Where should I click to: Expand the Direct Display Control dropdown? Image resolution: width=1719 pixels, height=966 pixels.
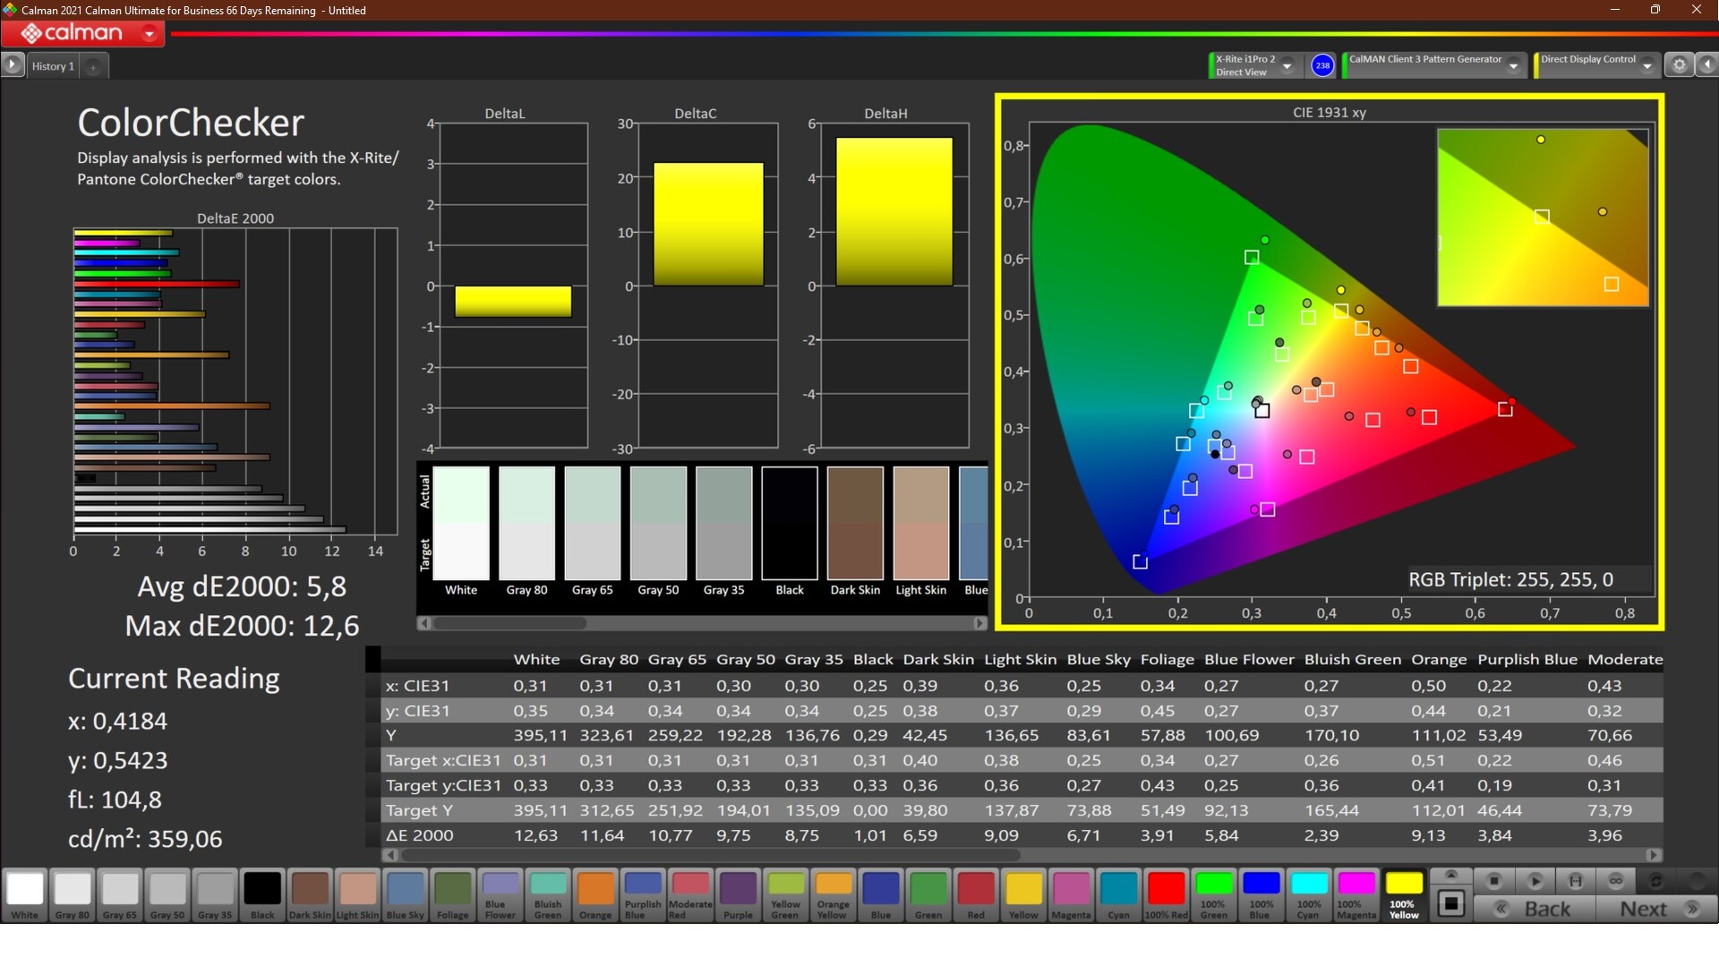[x=1647, y=65]
